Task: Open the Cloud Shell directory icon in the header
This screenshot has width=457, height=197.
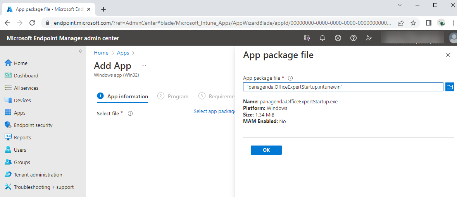Action: pos(307,38)
